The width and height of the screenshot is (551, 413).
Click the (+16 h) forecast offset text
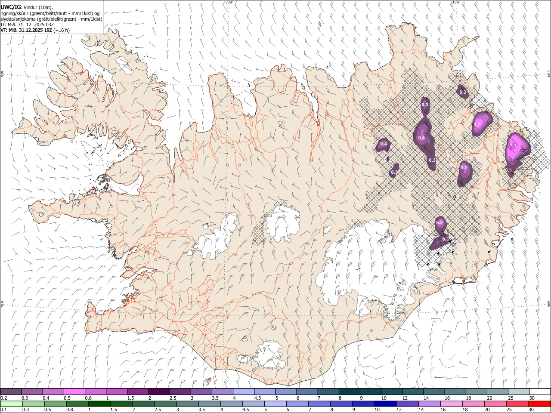point(62,30)
